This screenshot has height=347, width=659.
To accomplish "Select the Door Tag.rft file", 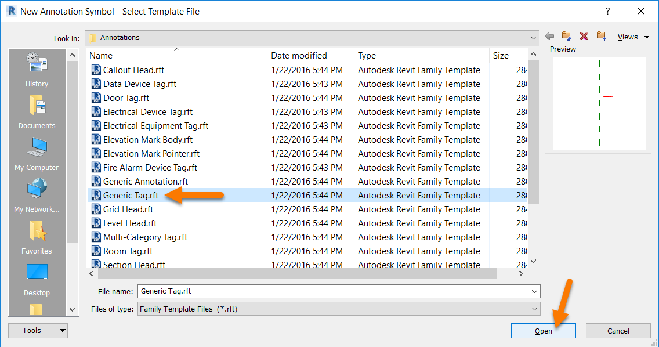I will pos(126,98).
